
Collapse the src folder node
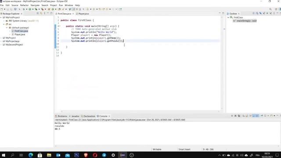[4, 24]
